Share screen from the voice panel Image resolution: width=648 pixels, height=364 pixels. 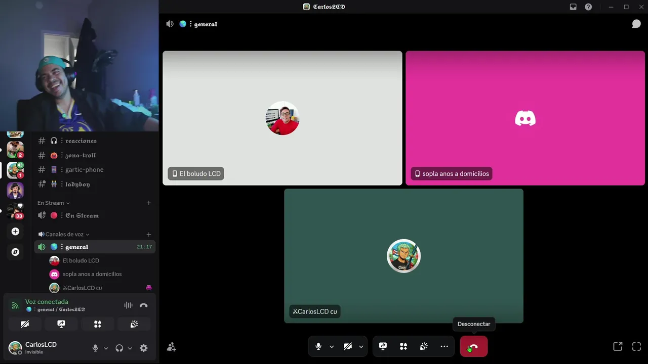tap(61, 324)
